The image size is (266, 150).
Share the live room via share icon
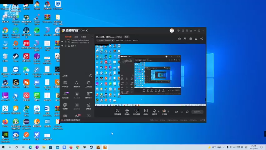[201, 39]
